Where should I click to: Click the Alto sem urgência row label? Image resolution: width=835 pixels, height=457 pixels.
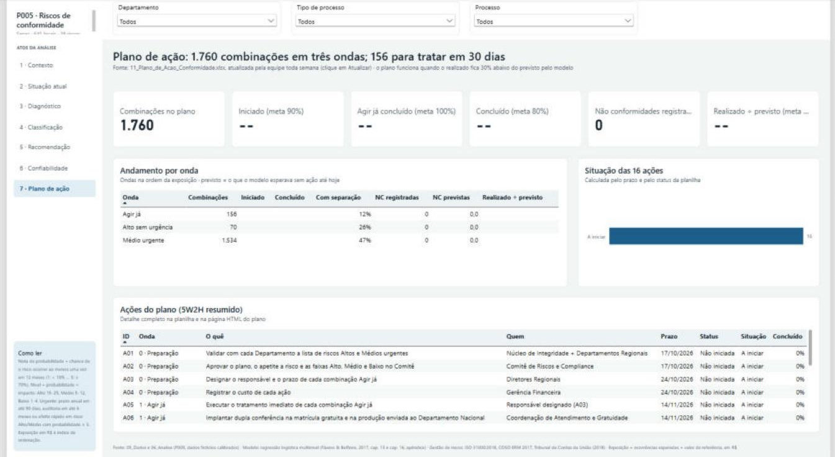(148, 227)
